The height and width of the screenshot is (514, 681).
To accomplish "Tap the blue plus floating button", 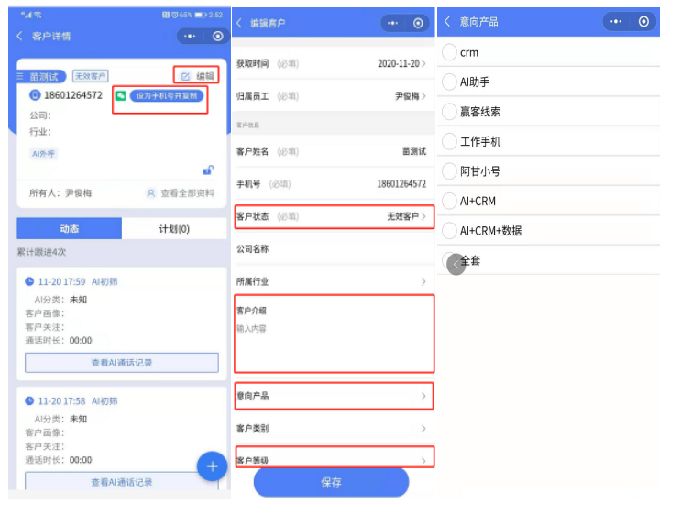I will 212,466.
